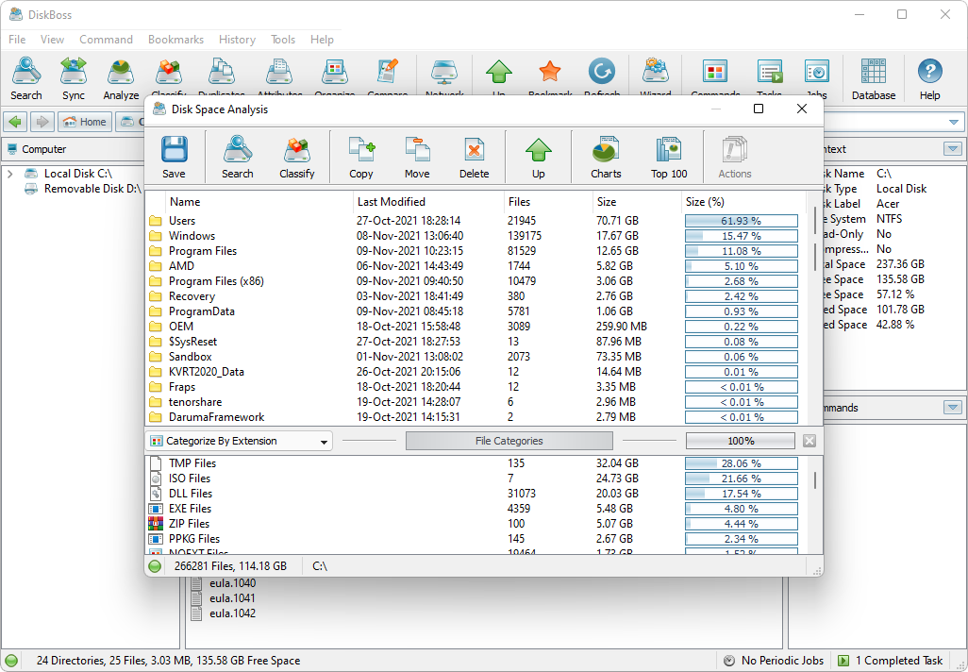Open the Command menu

[107, 40]
